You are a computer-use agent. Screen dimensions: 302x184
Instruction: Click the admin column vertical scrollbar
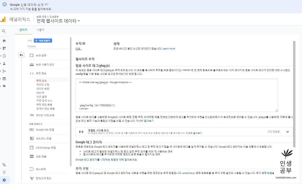pyautogui.click(x=71, y=102)
